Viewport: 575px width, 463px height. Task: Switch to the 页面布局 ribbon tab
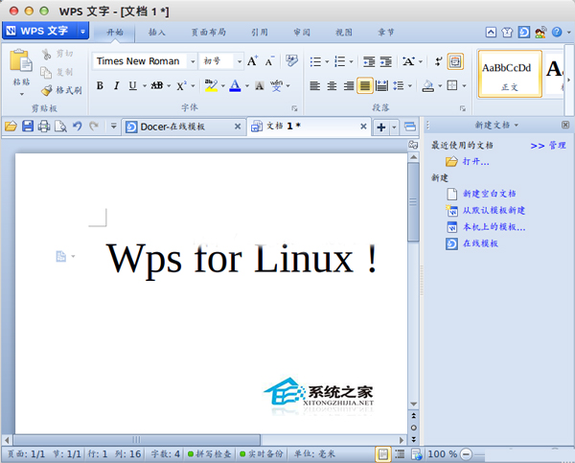coord(209,33)
